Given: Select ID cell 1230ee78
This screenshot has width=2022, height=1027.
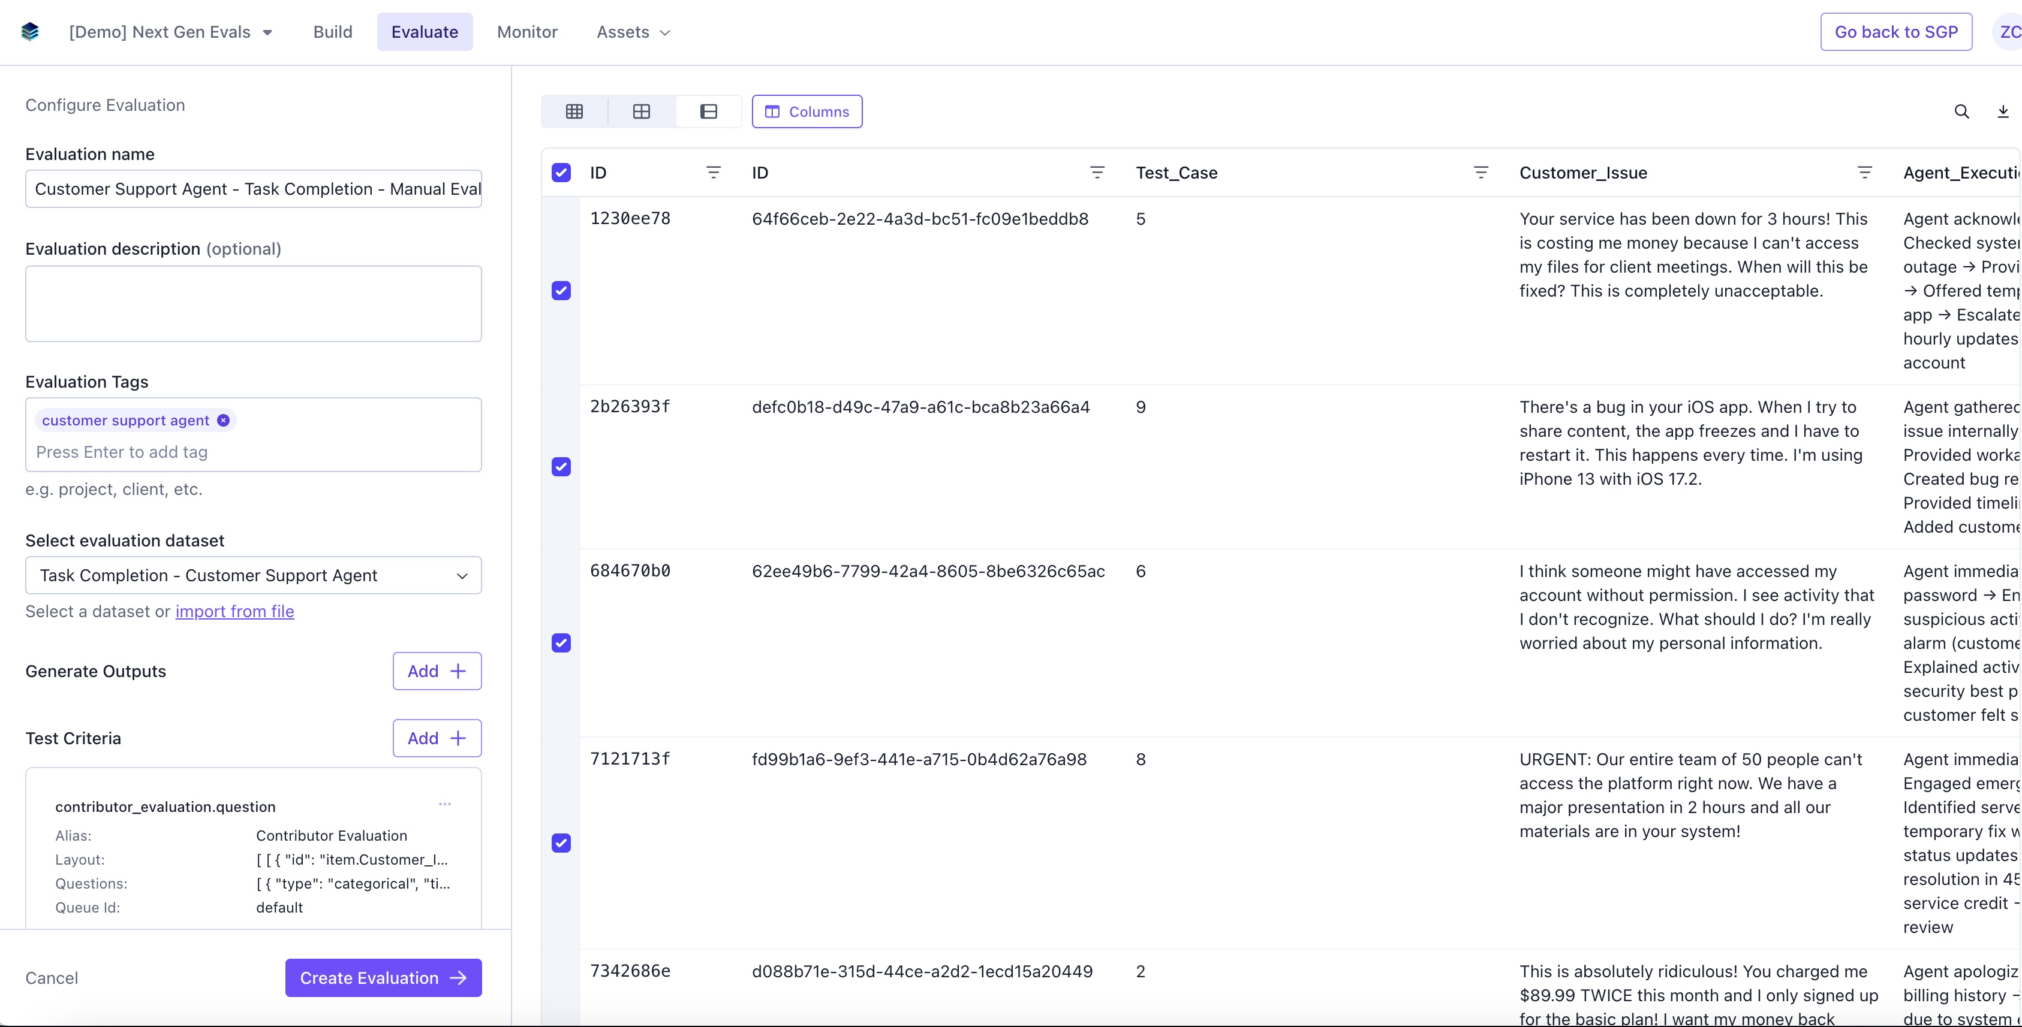Looking at the screenshot, I should coord(630,219).
